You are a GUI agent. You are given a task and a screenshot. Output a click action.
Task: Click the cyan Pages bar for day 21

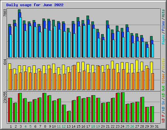[x=109, y=43]
